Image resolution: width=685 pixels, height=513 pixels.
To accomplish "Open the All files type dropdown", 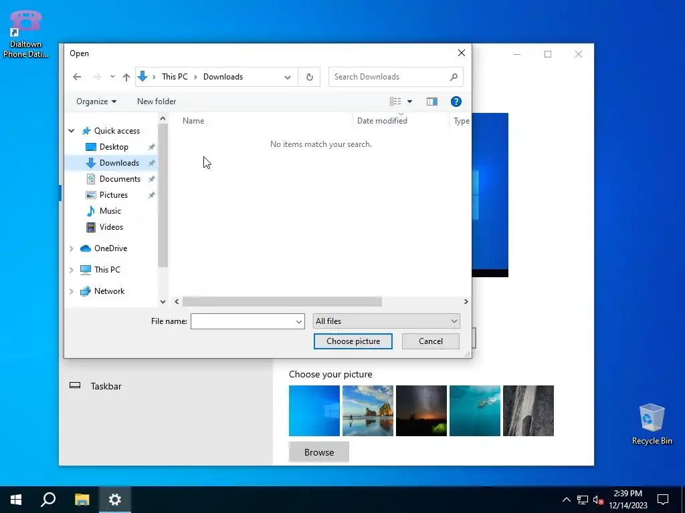I will [386, 321].
